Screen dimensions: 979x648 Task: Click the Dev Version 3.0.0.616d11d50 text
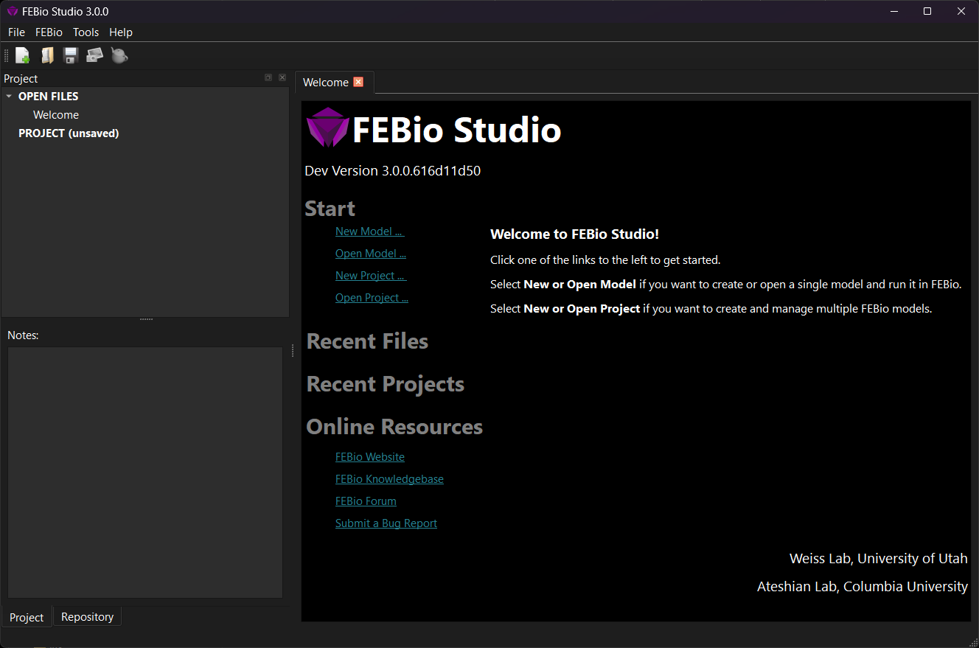pos(392,171)
